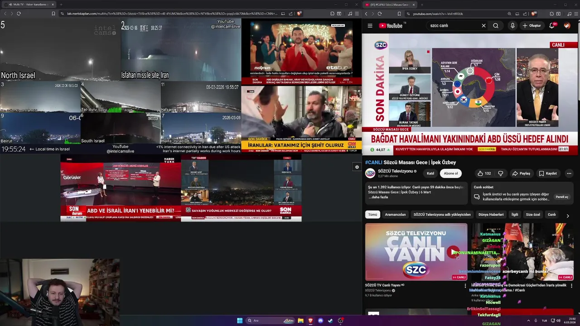Open the YouTube account avatar menu
Image resolution: width=580 pixels, height=326 pixels.
[567, 26]
